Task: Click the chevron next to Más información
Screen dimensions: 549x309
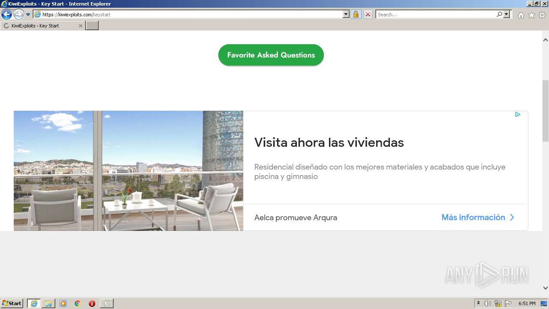Action: pos(512,218)
